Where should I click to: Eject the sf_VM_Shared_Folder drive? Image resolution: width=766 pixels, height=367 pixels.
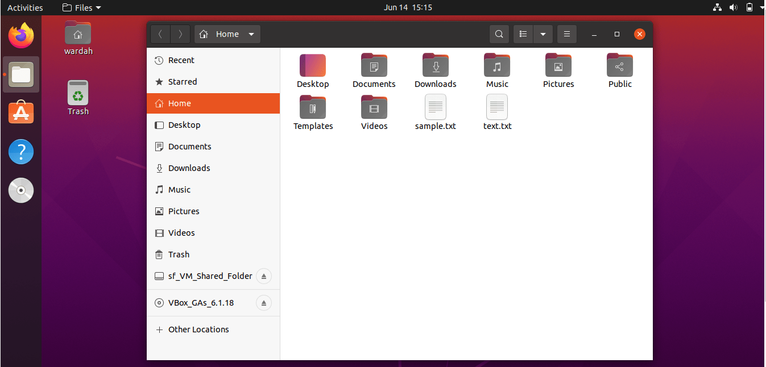tap(263, 277)
